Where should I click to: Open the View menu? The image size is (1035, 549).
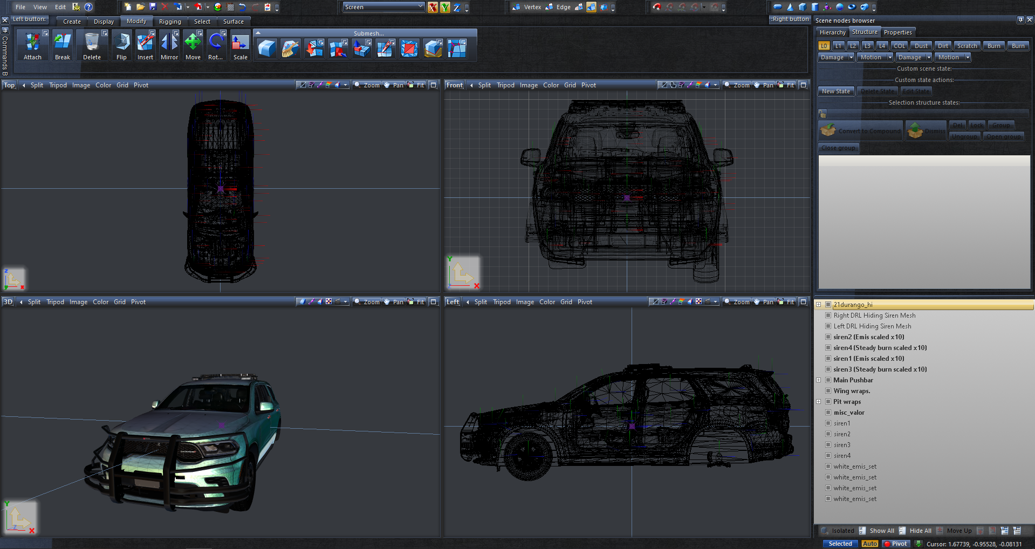(40, 7)
